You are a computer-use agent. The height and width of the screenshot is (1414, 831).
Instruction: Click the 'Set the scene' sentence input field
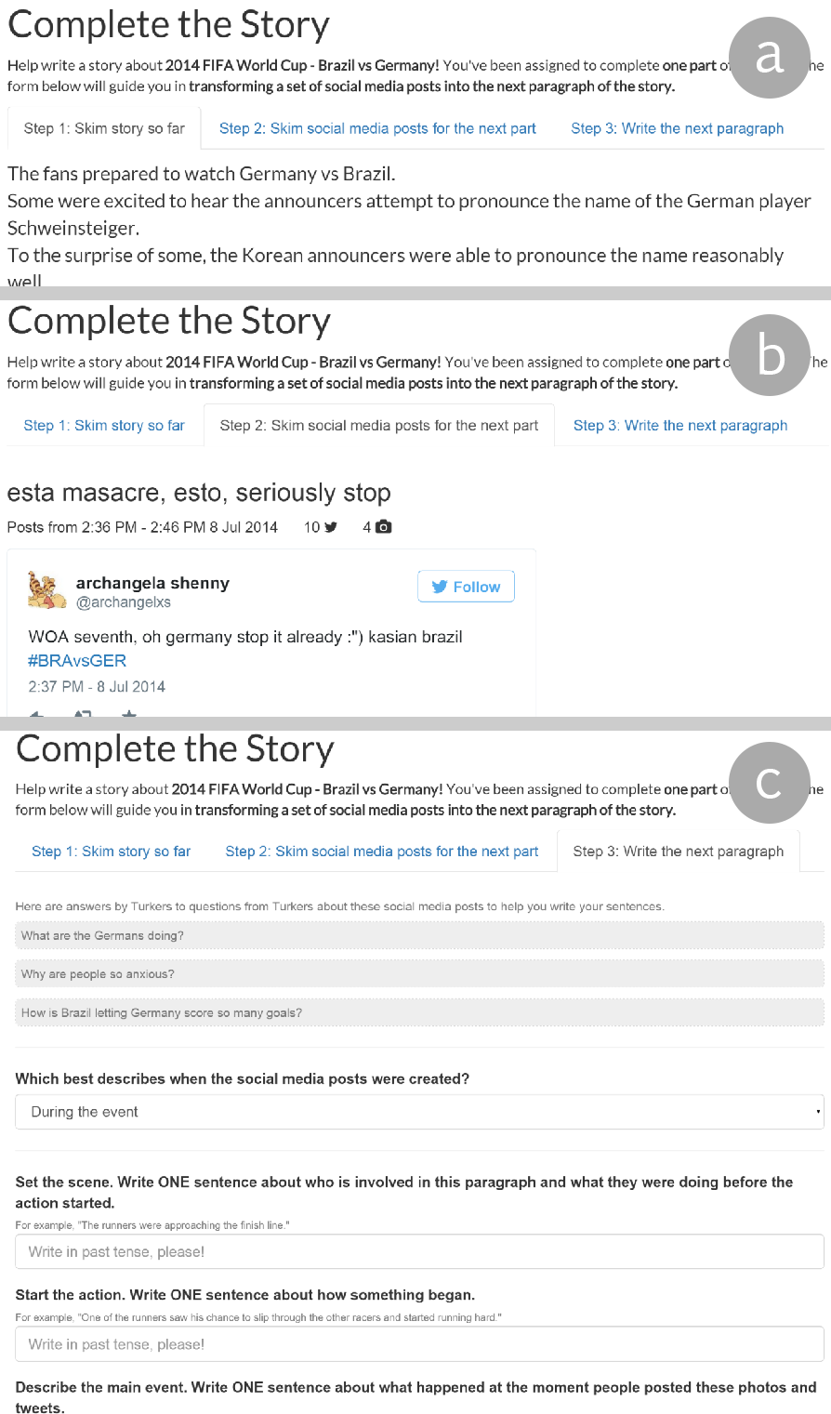coord(419,1251)
